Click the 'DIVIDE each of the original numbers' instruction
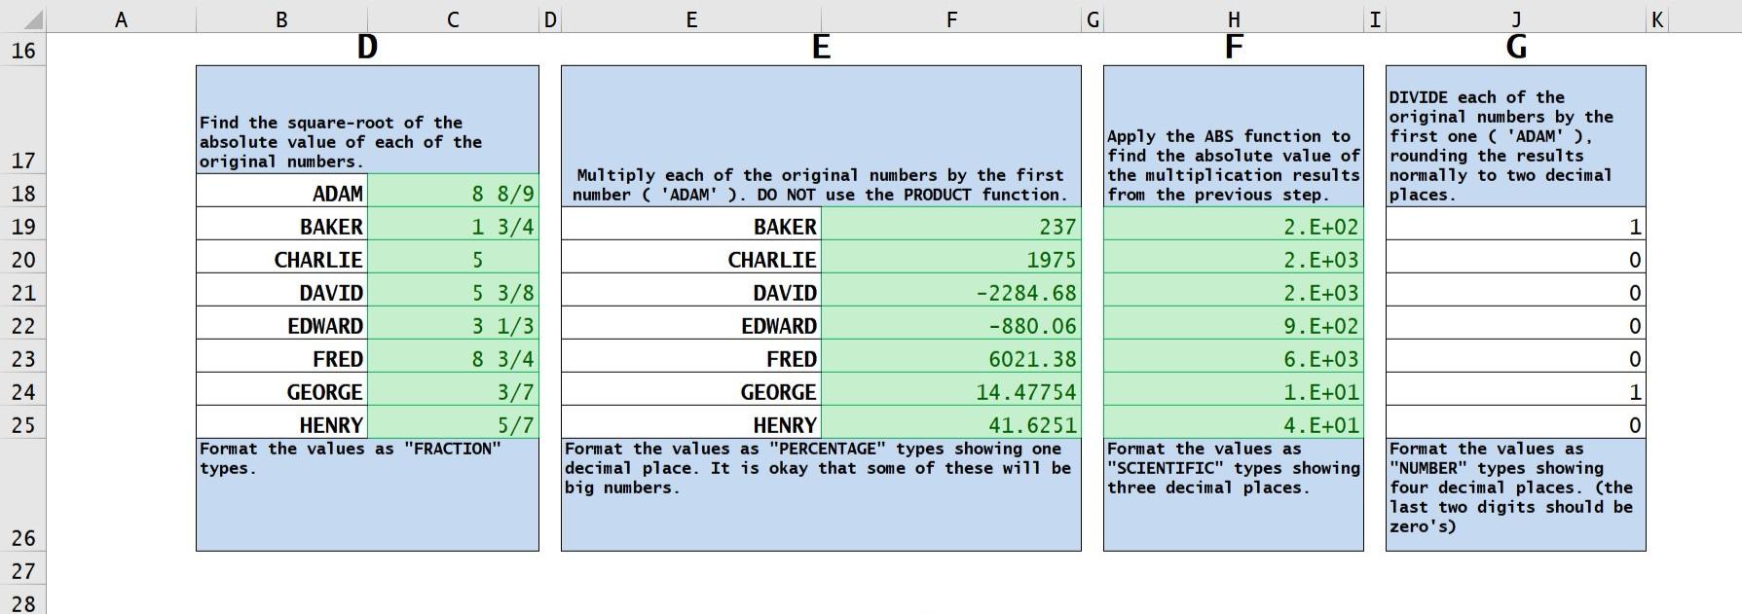 [1516, 136]
